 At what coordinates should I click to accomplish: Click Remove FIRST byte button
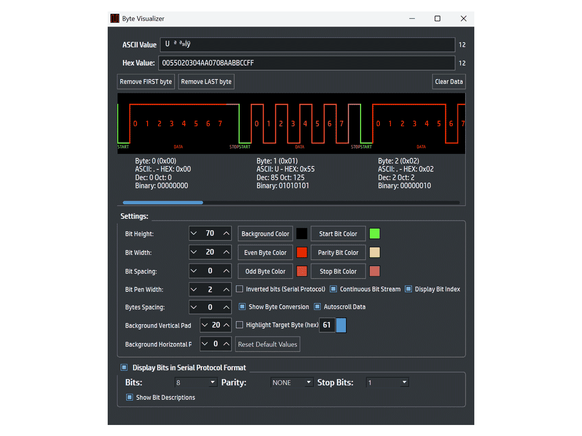click(x=146, y=82)
